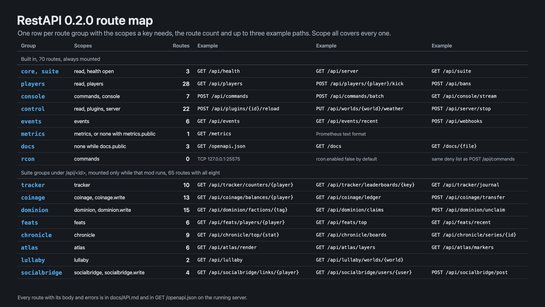This screenshot has width=545, height=307.
Task: Click the dominion group name
Action: coord(35,210)
